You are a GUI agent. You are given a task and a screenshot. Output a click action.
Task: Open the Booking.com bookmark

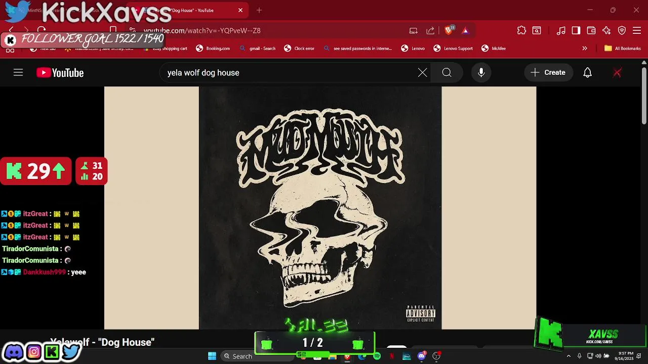tap(213, 49)
